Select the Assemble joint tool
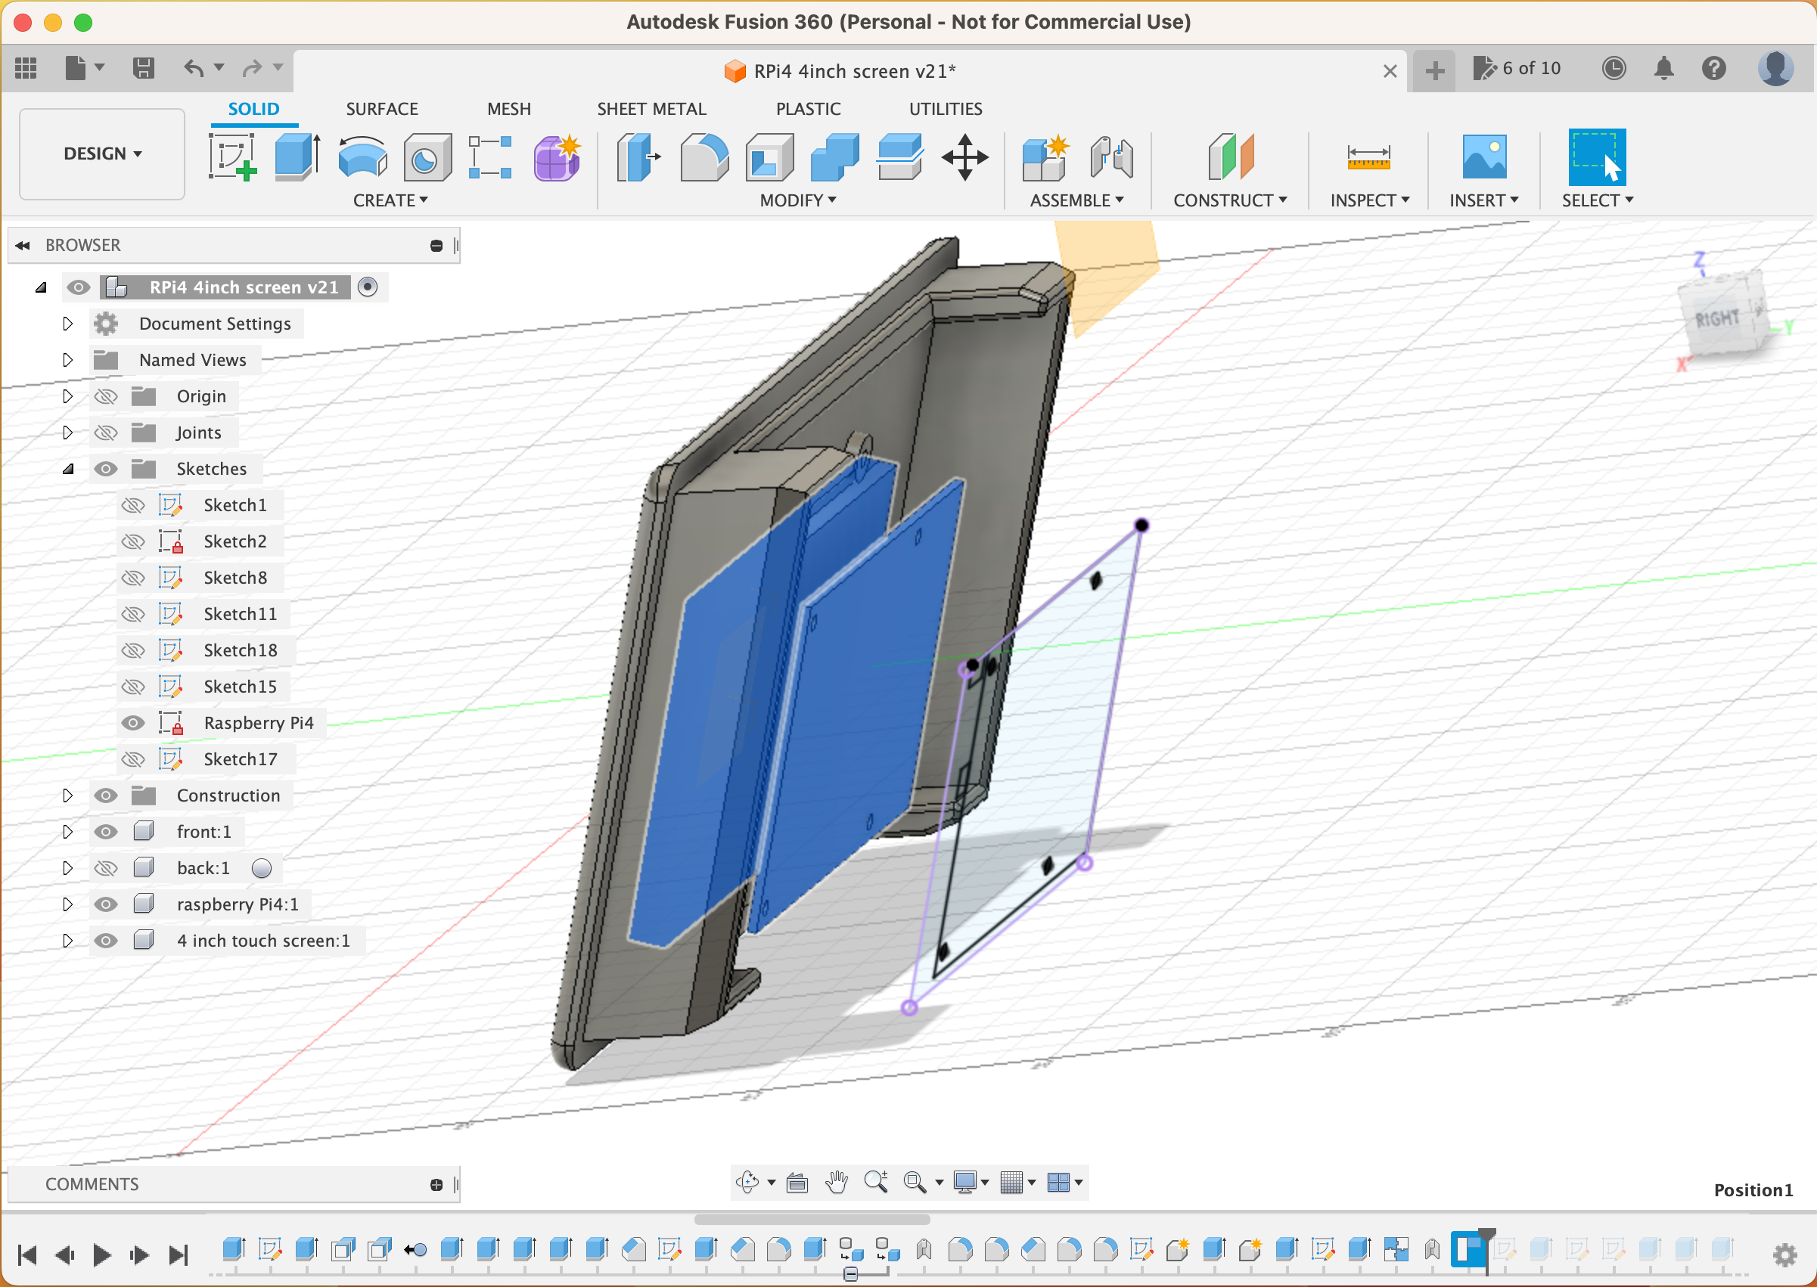 click(x=1115, y=154)
